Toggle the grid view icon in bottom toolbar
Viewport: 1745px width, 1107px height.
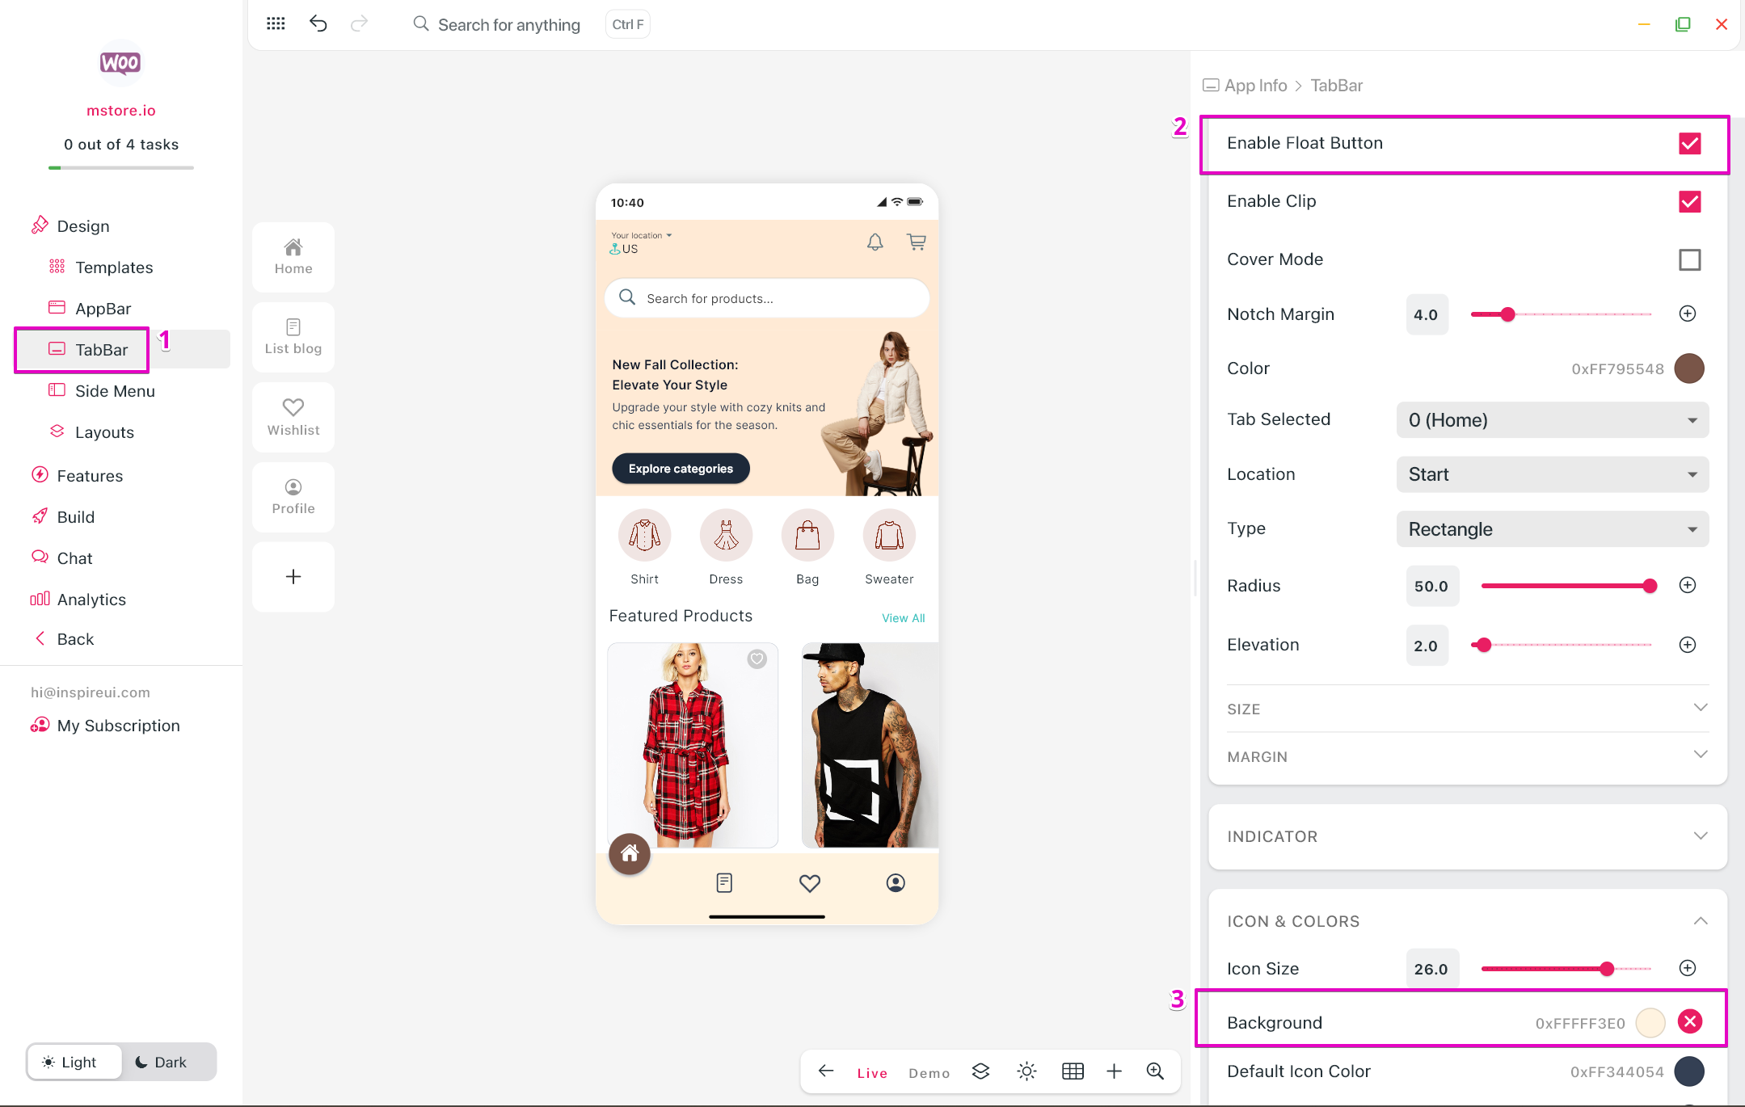pyautogui.click(x=1073, y=1071)
